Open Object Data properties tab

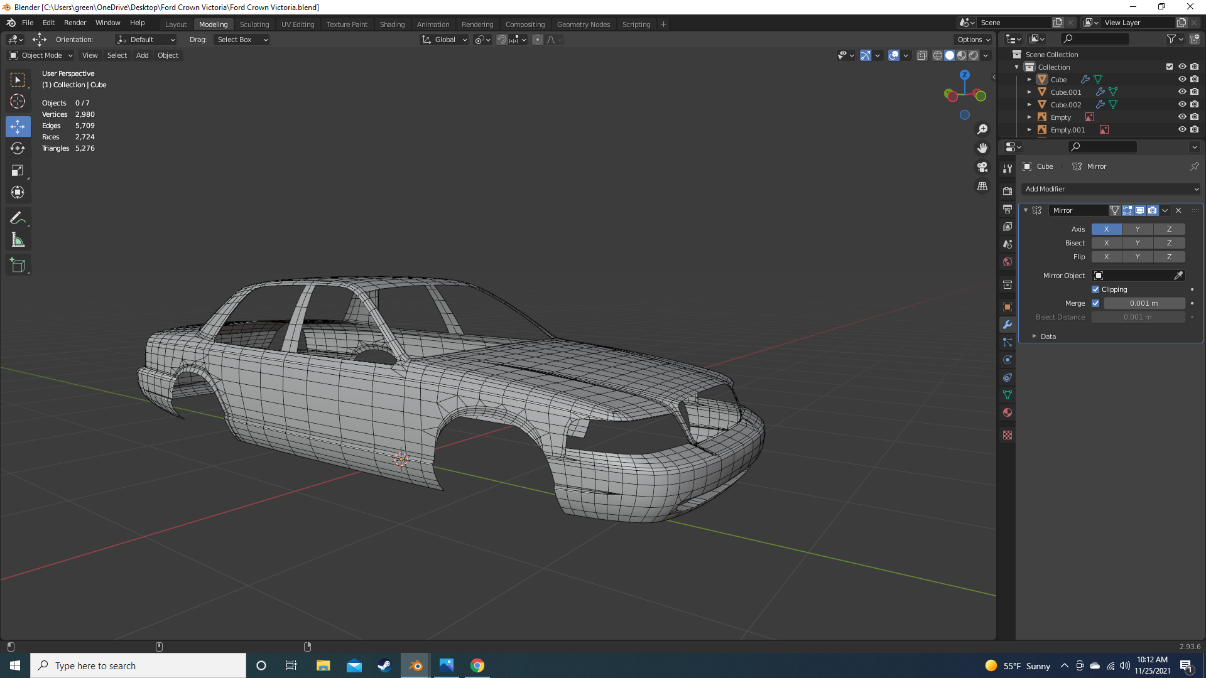1008,395
